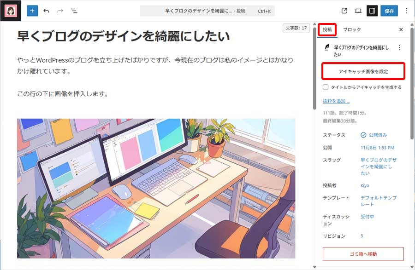
Task: Click アイキャッチ画像を設定 button
Action: click(363, 71)
